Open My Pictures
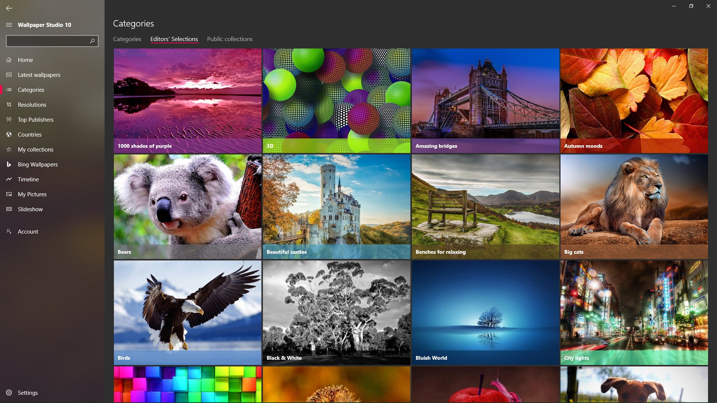The width and height of the screenshot is (717, 403). coord(31,194)
